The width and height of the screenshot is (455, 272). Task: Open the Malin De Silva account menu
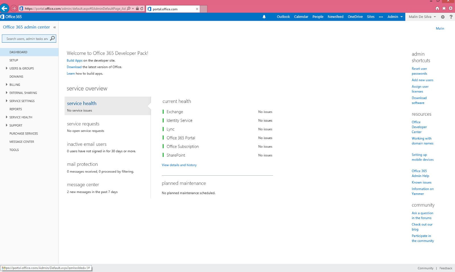coord(422,17)
